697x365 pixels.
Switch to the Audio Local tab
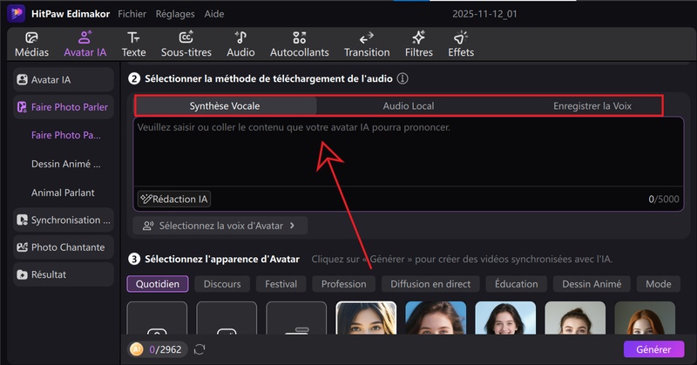(409, 105)
